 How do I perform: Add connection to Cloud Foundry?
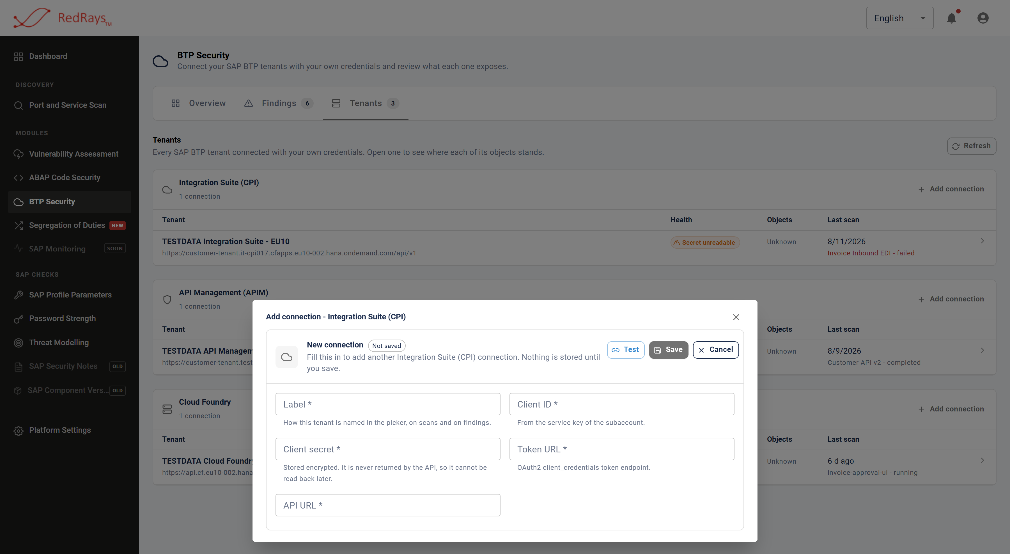pyautogui.click(x=951, y=409)
